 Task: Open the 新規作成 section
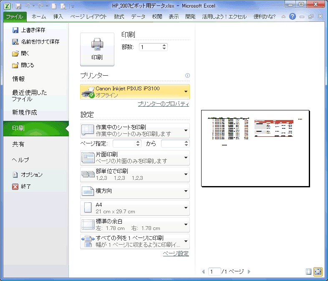(x=25, y=112)
